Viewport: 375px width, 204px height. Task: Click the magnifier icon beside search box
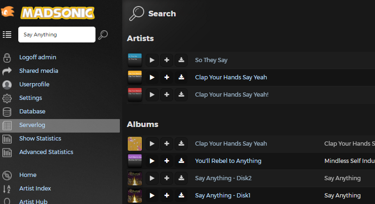(x=103, y=35)
